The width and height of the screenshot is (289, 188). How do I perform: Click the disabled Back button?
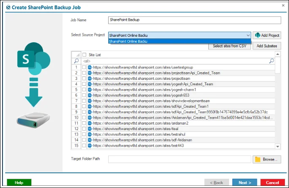tap(217, 183)
